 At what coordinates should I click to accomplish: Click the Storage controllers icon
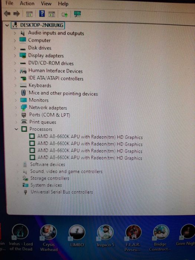coord(25,178)
